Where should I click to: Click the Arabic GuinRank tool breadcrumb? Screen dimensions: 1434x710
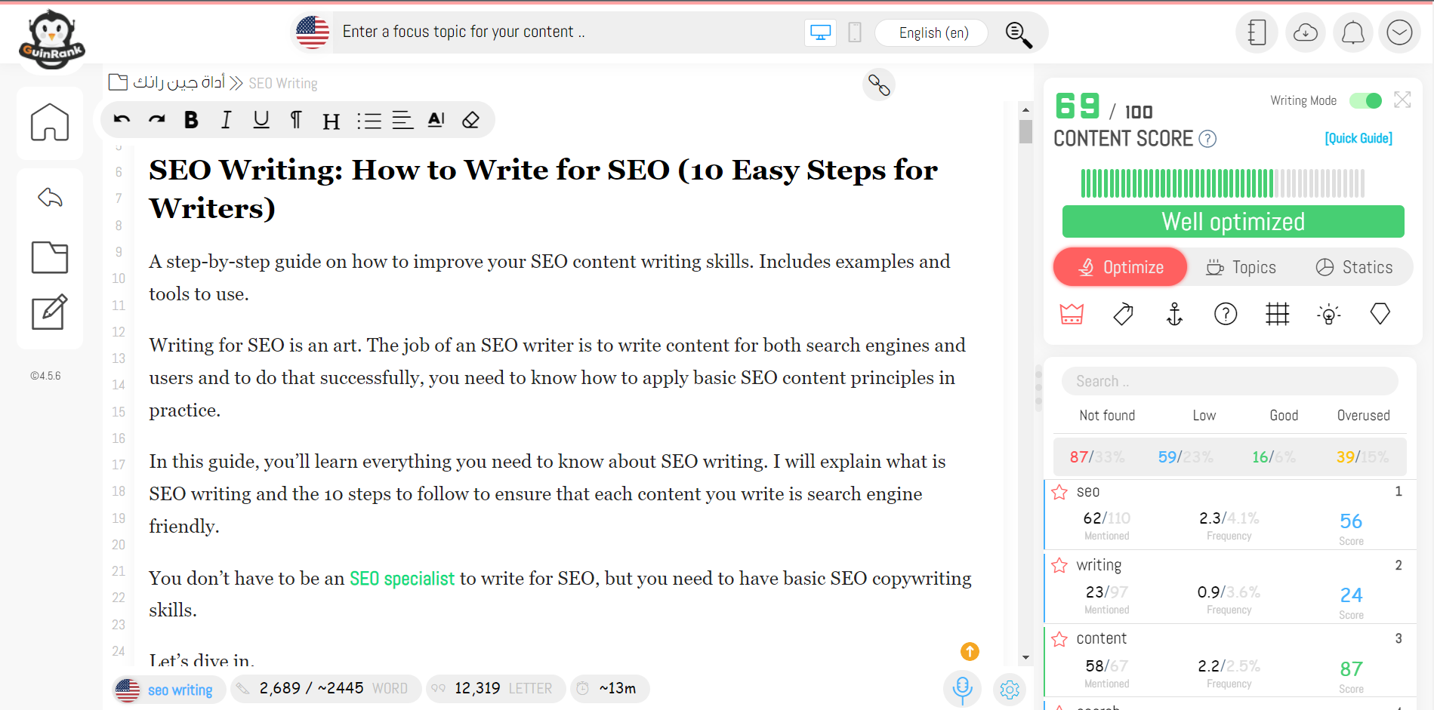[x=179, y=82]
